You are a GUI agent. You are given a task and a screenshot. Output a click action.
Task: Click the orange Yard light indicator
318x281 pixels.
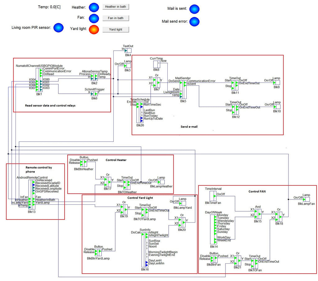coord(93,29)
